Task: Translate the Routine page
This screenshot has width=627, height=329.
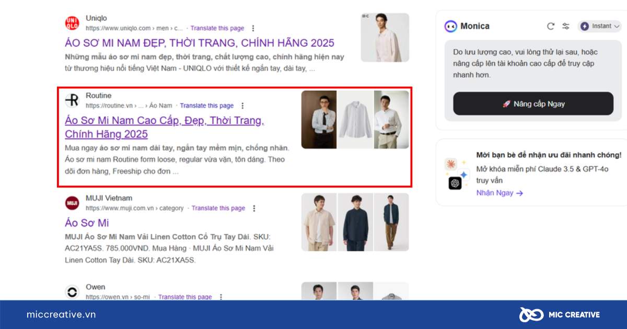Action: (x=207, y=105)
